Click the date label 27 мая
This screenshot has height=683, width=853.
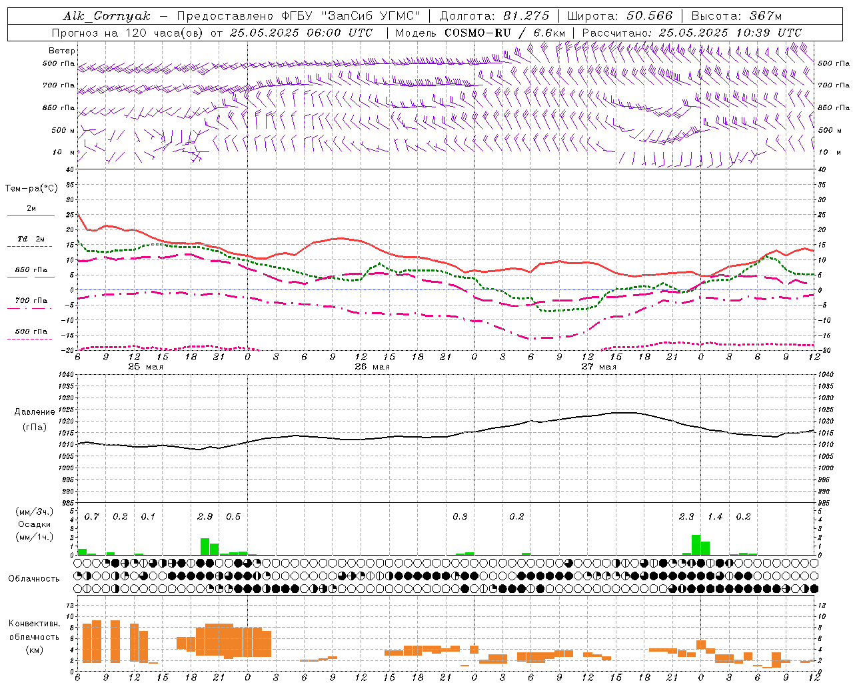pos(598,367)
